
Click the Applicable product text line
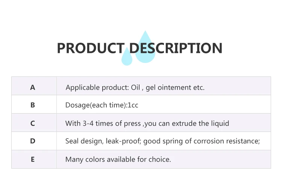135,88
